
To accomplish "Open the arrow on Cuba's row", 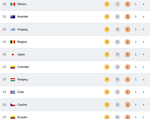I will tap(143, 92).
